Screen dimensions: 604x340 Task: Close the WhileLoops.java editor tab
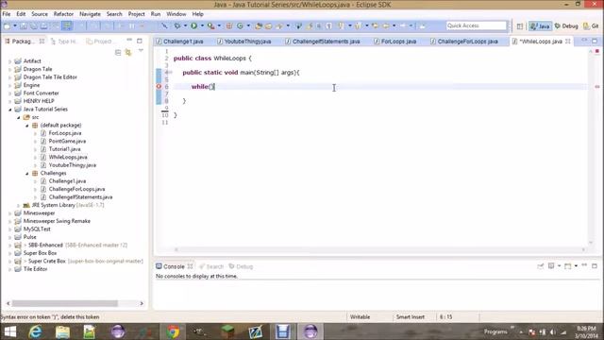(568, 41)
